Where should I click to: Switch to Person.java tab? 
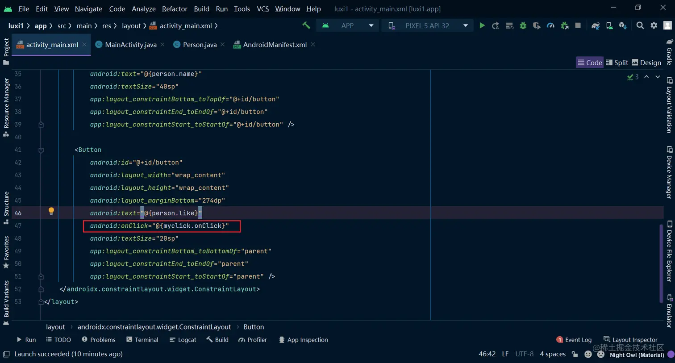click(x=200, y=45)
